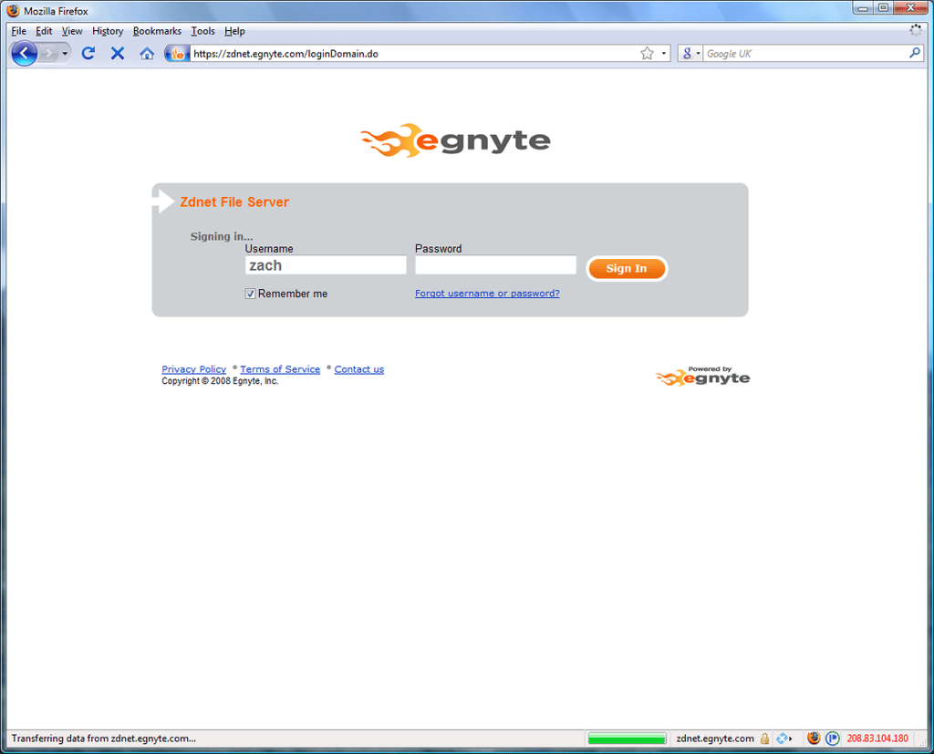Open Forgot username or password link

click(x=487, y=293)
